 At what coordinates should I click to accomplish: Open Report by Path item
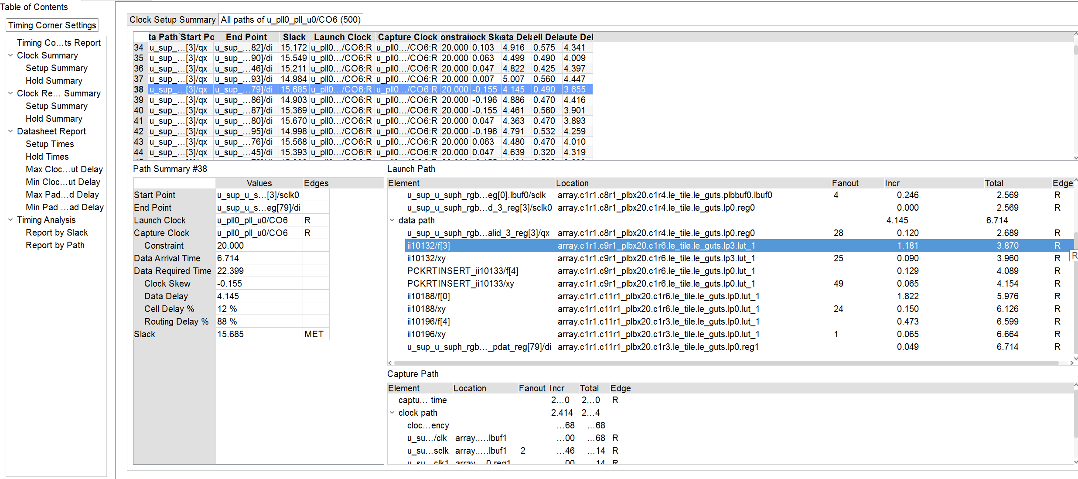(55, 245)
